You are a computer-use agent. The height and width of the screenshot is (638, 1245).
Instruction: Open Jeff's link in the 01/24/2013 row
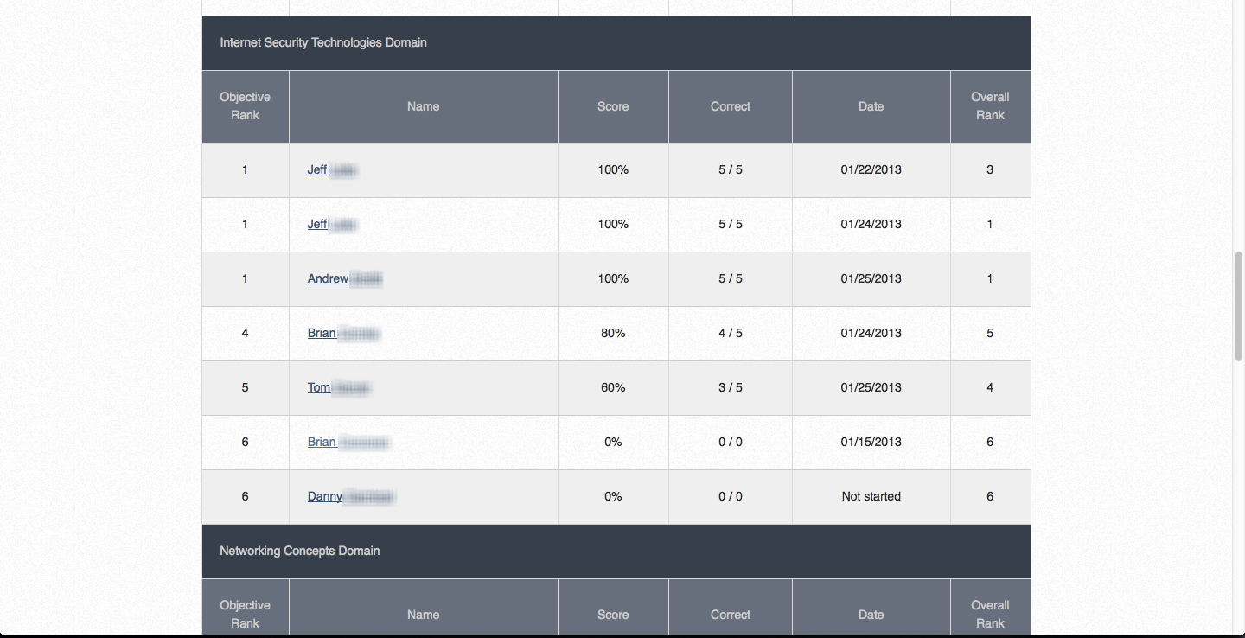pyautogui.click(x=318, y=224)
